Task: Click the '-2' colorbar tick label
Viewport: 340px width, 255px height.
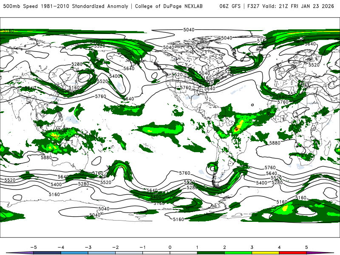Action: (115, 247)
